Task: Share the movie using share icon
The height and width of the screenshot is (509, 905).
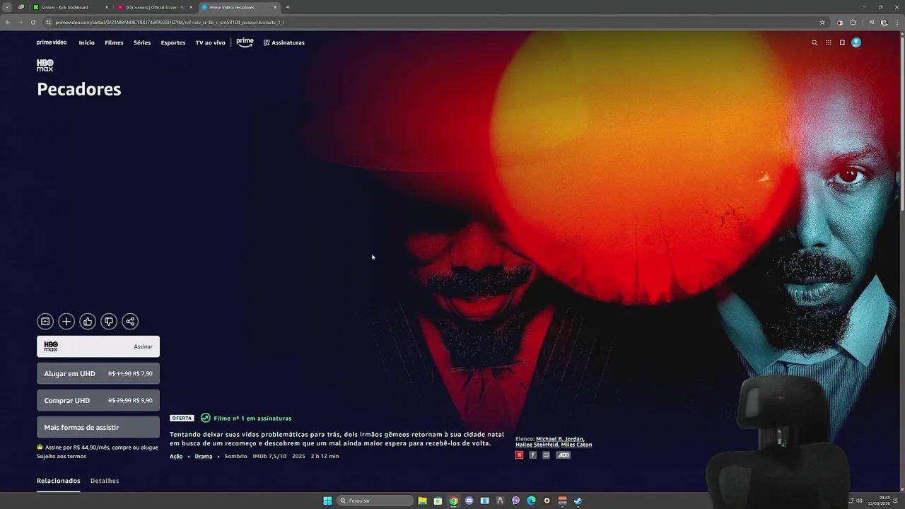Action: pos(130,322)
